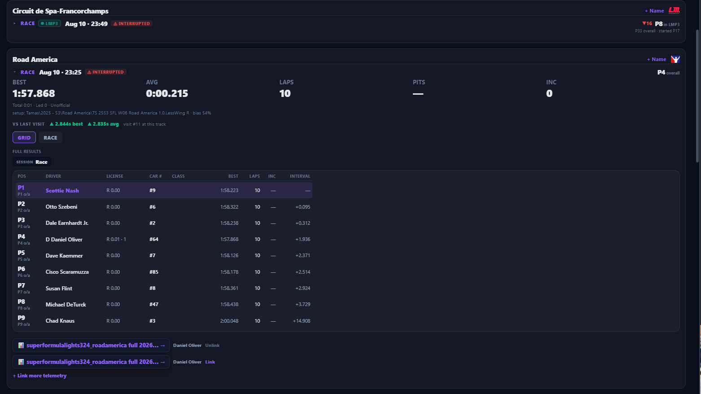
Task: Expand the Spa-Francorchamps race entry
Action: tap(14, 23)
